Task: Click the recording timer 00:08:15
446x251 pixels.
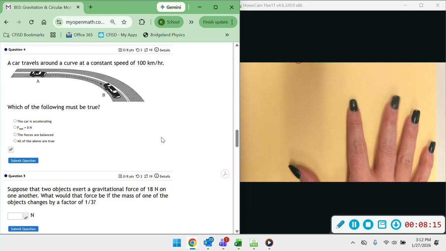Action: (x=423, y=225)
